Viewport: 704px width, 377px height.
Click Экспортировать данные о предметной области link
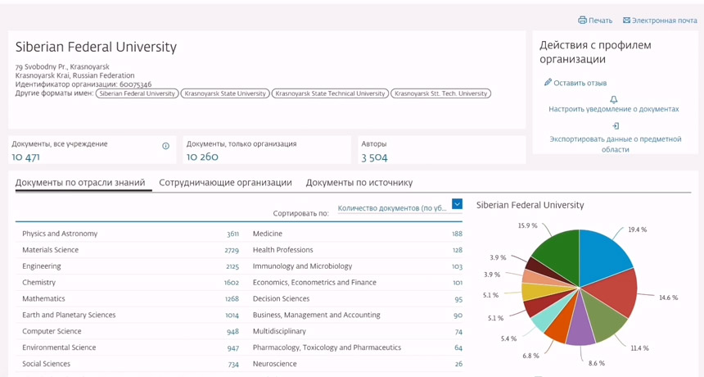point(616,144)
